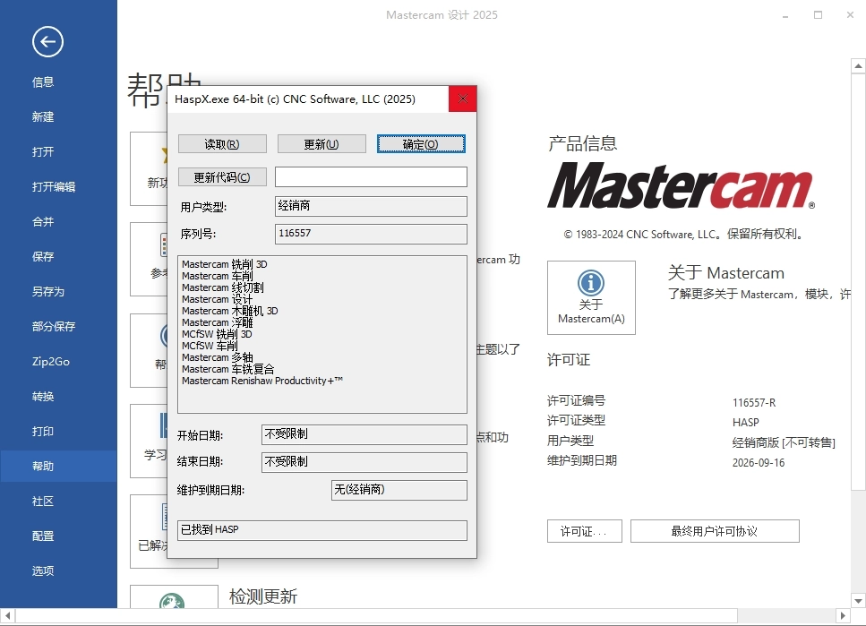This screenshot has height=626, width=866.
Task: Open 关于 Mastercam info icon button
Action: 591,297
